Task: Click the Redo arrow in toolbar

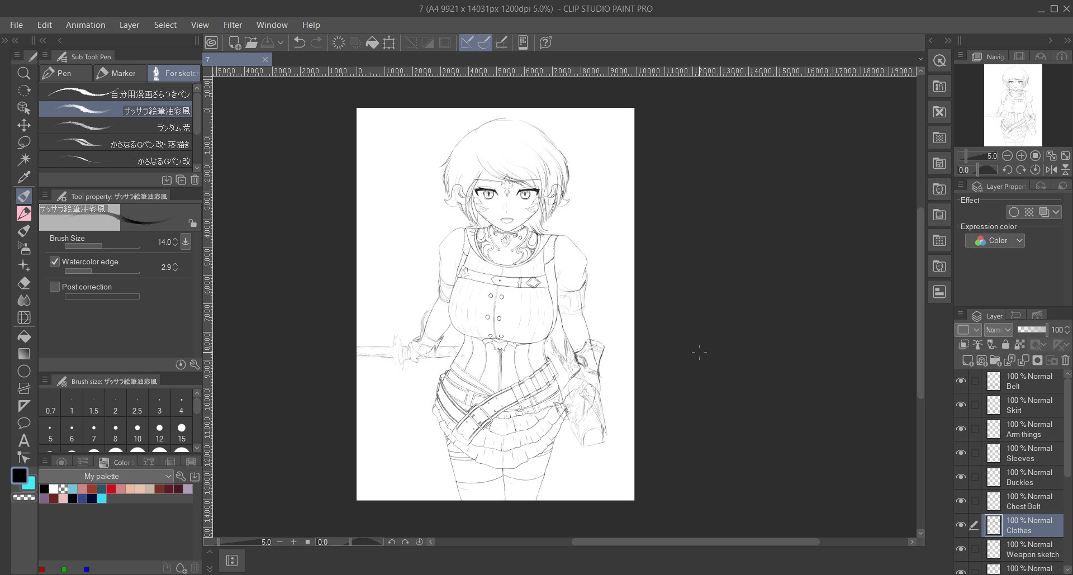Action: 316,42
